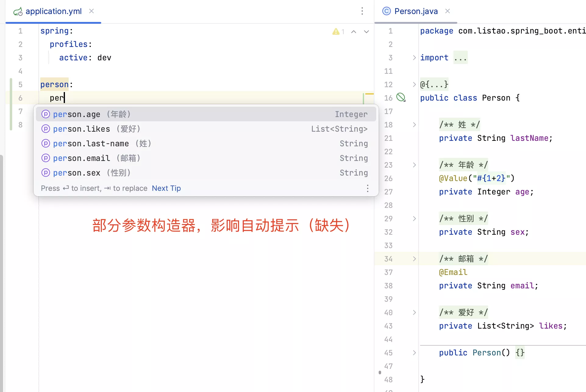Switch to the Person.java tab
586x392 pixels.
[416, 11]
